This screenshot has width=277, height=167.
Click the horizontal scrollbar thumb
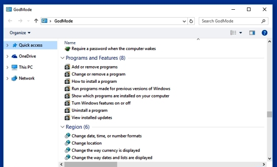tap(90, 164)
